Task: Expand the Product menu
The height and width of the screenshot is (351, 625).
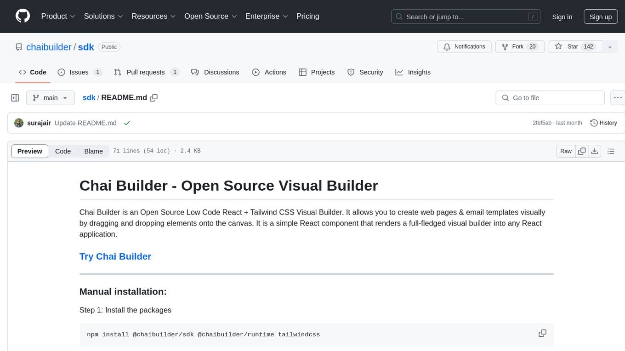Action: click(x=58, y=16)
